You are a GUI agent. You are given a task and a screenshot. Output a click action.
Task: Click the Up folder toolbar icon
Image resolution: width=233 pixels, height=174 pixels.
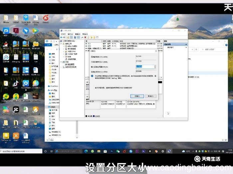68,37
